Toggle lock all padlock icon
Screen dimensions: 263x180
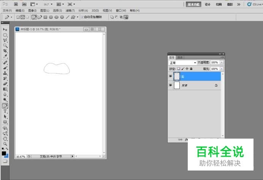tap(191, 69)
